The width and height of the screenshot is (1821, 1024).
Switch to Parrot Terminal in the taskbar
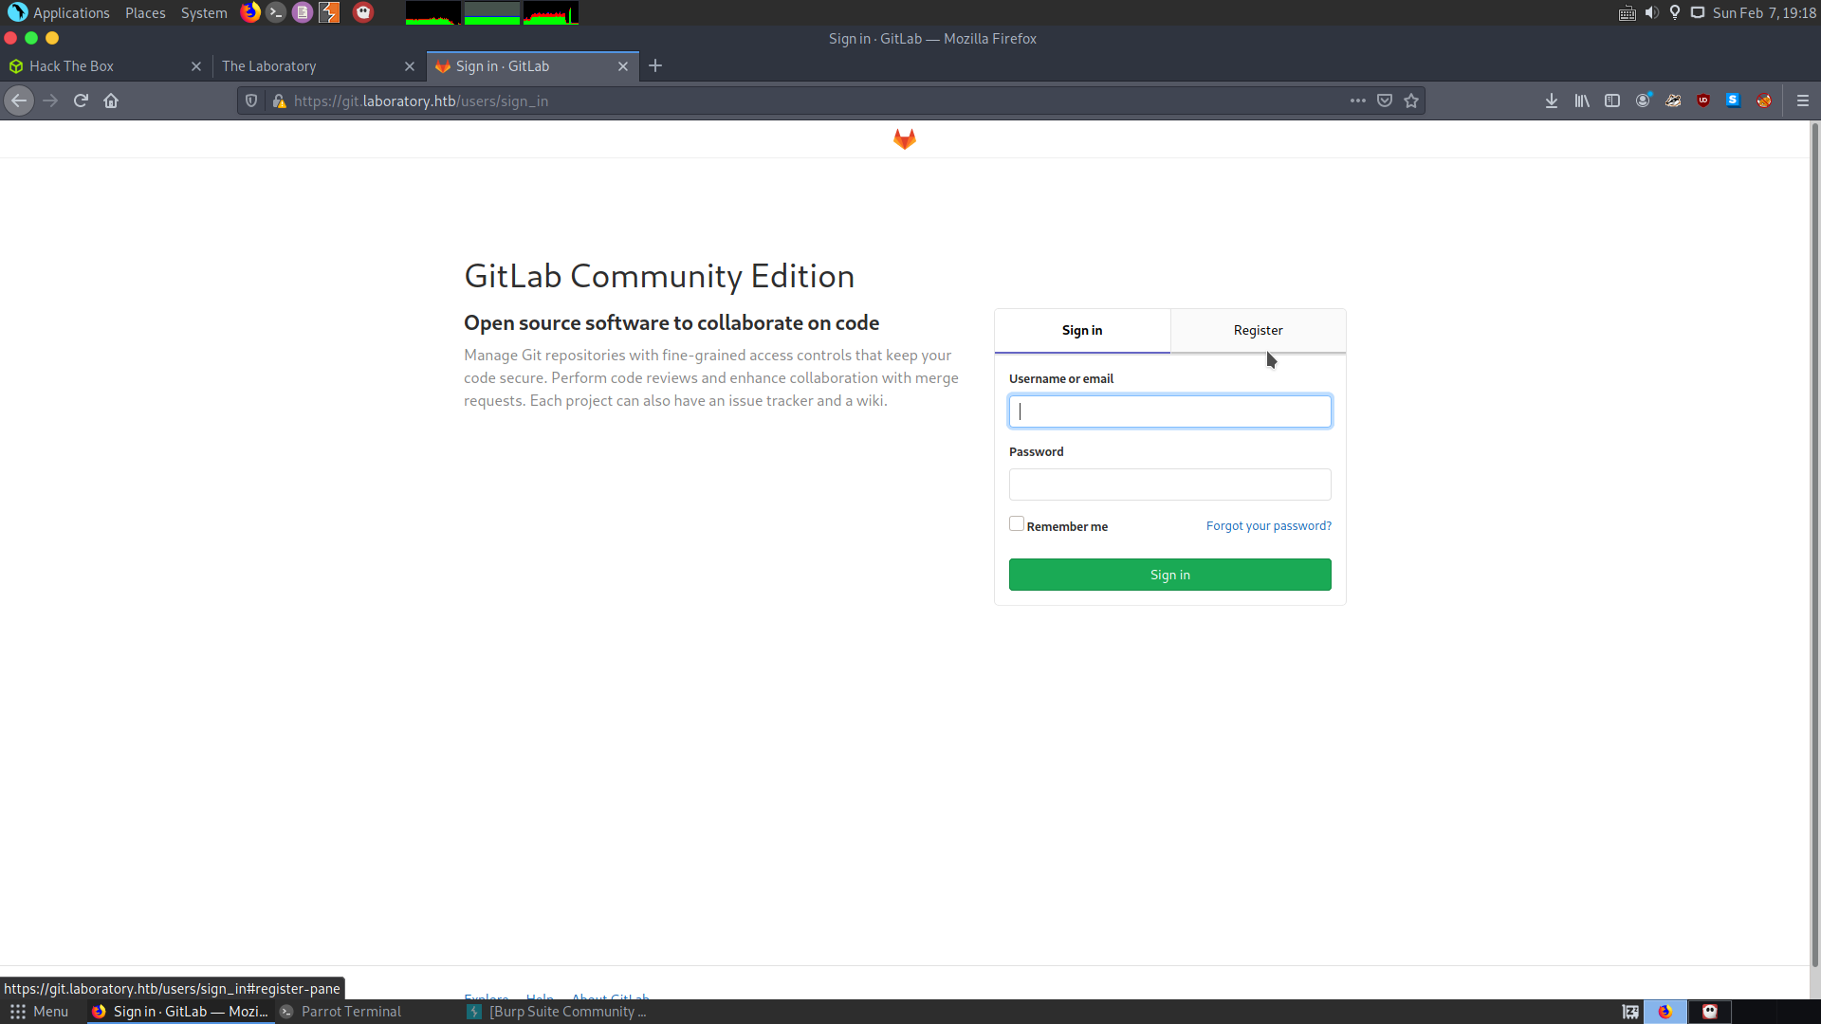[350, 1012]
